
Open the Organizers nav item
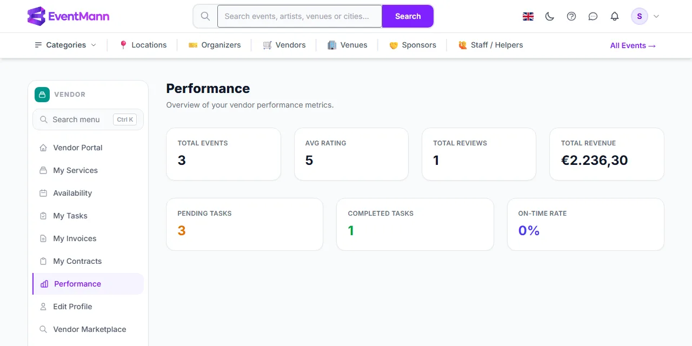pyautogui.click(x=215, y=45)
